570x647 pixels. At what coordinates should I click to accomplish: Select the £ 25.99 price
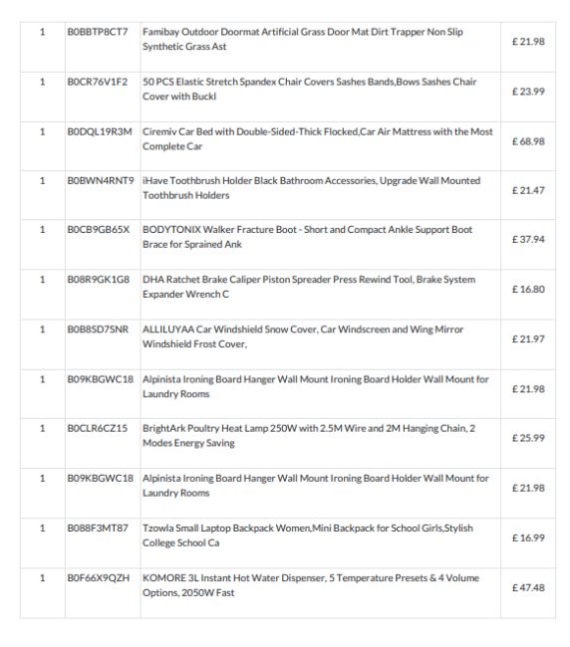pyautogui.click(x=528, y=438)
